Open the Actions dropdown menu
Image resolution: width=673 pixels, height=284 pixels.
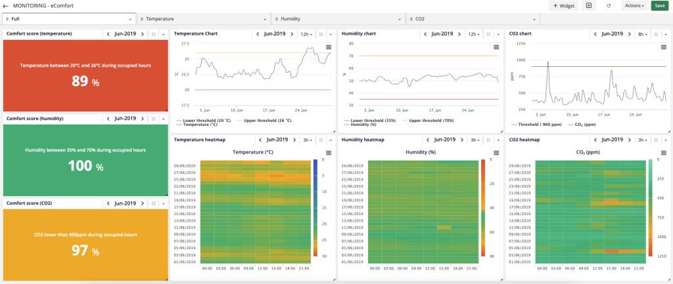coord(634,6)
